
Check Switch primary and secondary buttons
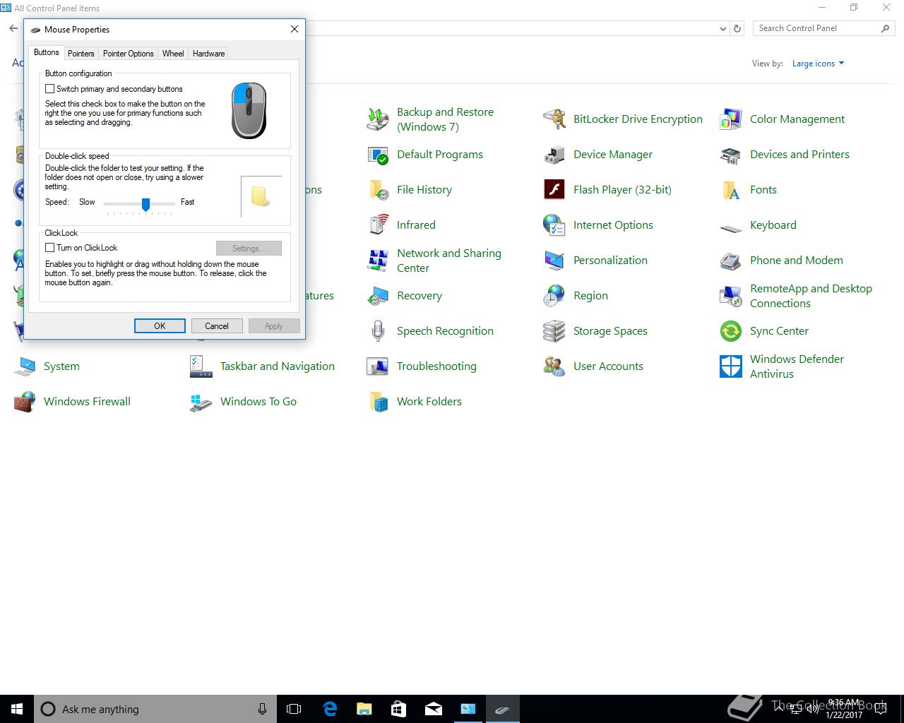49,89
